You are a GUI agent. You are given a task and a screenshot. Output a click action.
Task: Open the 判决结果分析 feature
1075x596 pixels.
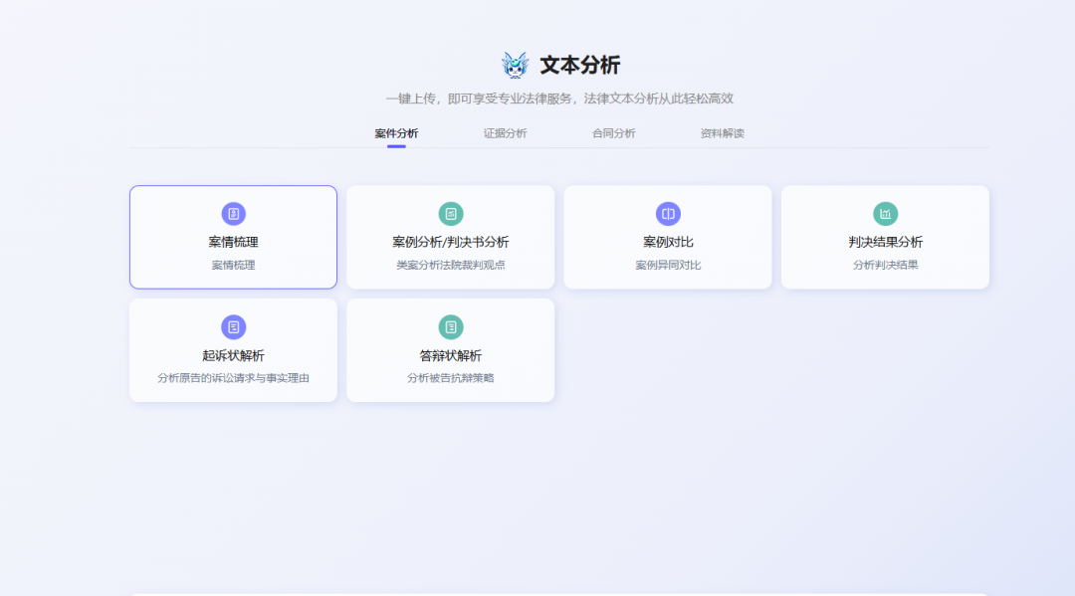[x=885, y=237]
